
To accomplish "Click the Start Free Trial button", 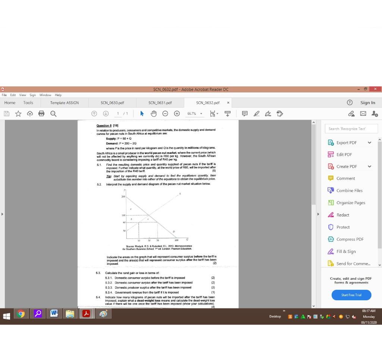I will point(351,295).
